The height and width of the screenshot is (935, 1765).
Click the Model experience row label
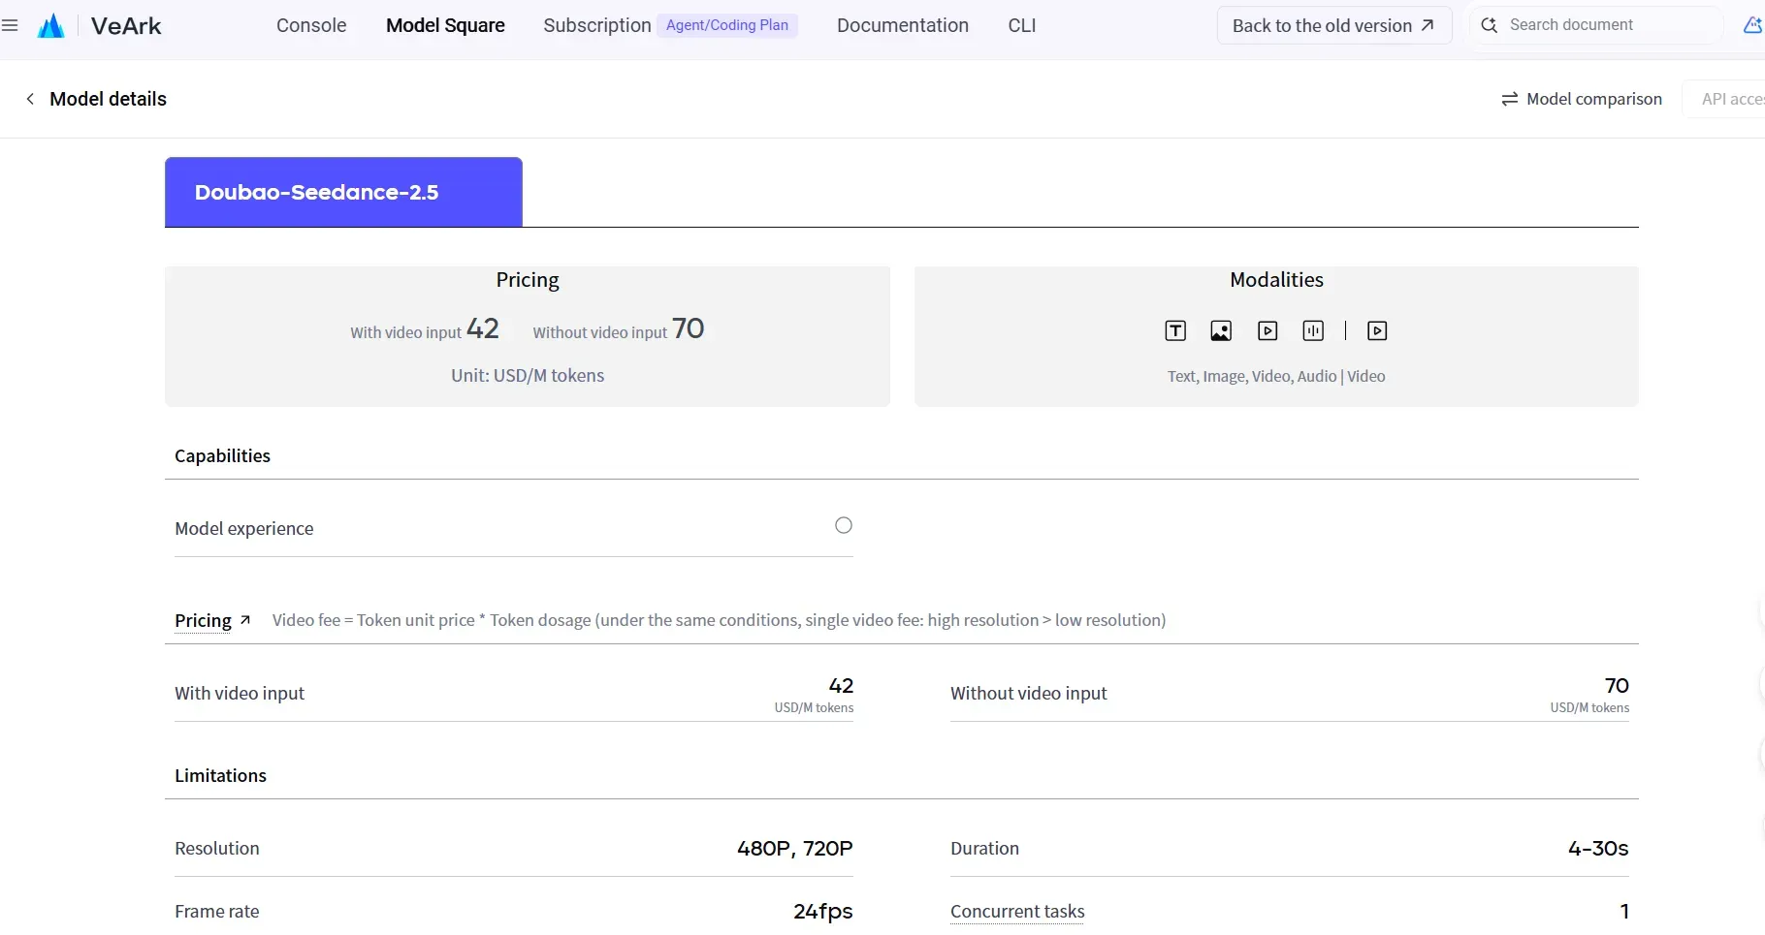click(244, 528)
